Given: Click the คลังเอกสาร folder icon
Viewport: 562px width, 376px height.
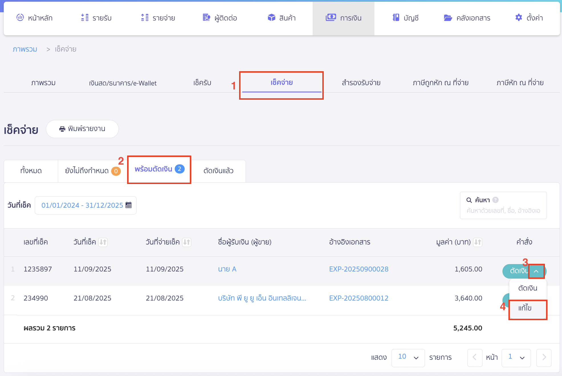Looking at the screenshot, I should pyautogui.click(x=448, y=18).
